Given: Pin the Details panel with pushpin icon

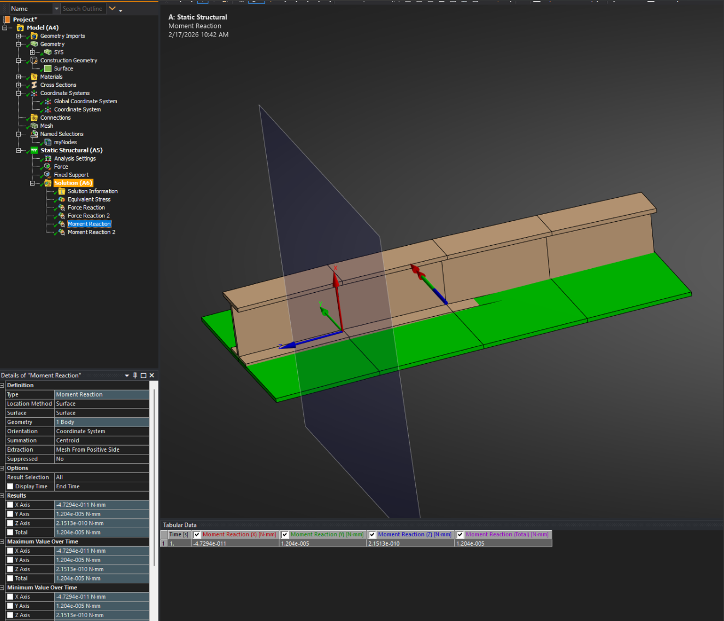Looking at the screenshot, I should coord(135,375).
